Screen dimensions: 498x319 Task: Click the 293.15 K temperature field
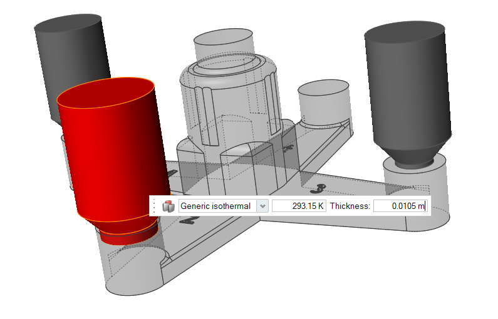tap(299, 206)
